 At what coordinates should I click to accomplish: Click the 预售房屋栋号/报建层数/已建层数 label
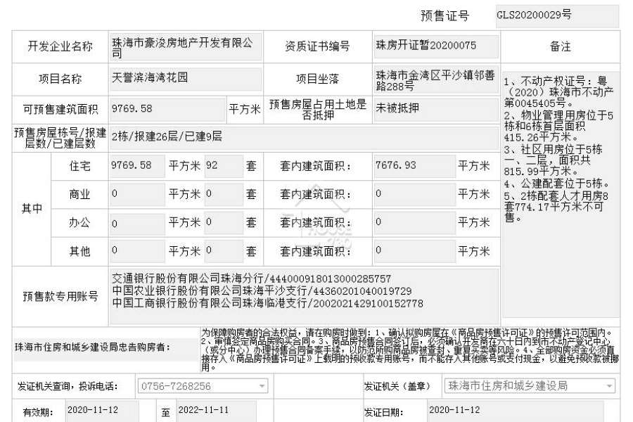(x=60, y=138)
